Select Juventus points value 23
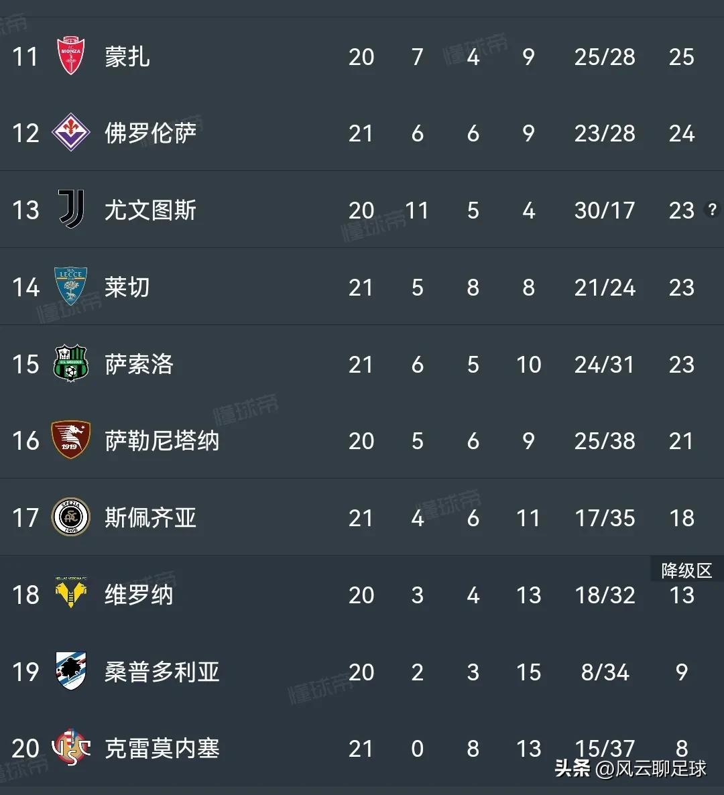This screenshot has height=795, width=724. (682, 210)
